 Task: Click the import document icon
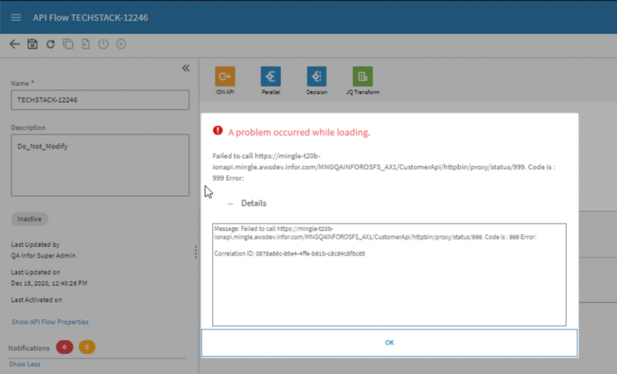coord(86,44)
